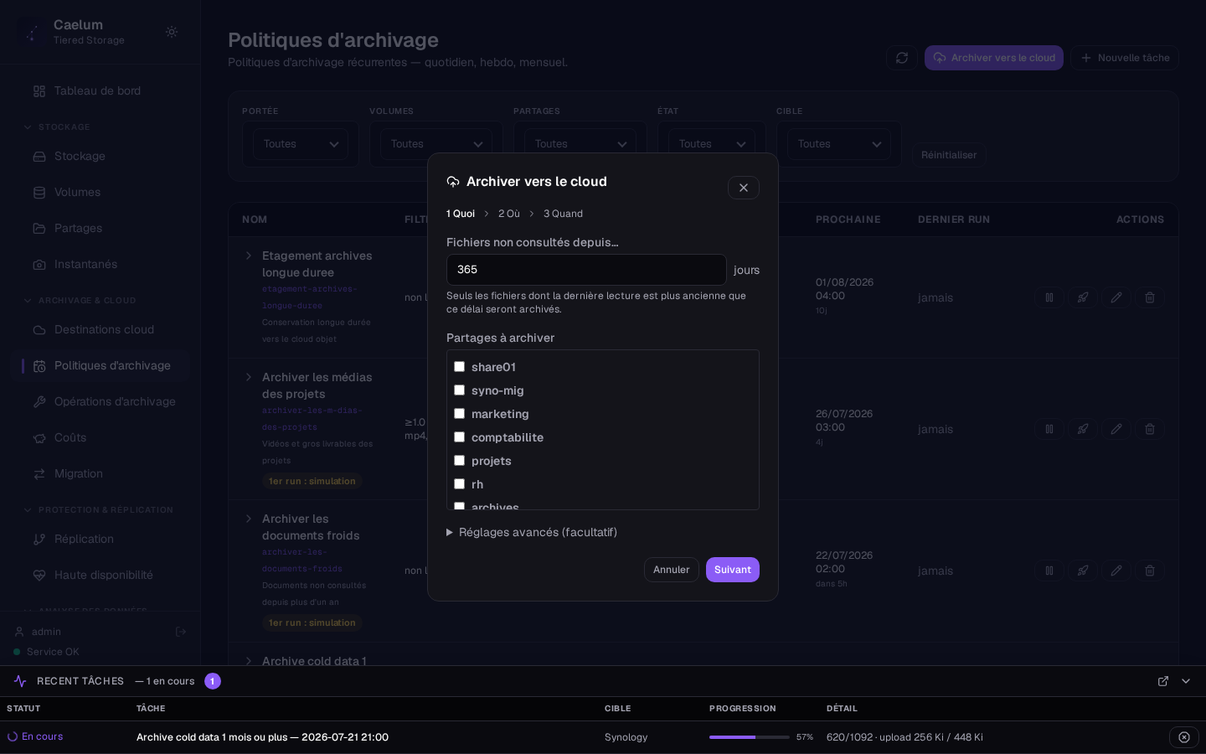Open Destinations cloud
1206x754 pixels.
click(100, 329)
